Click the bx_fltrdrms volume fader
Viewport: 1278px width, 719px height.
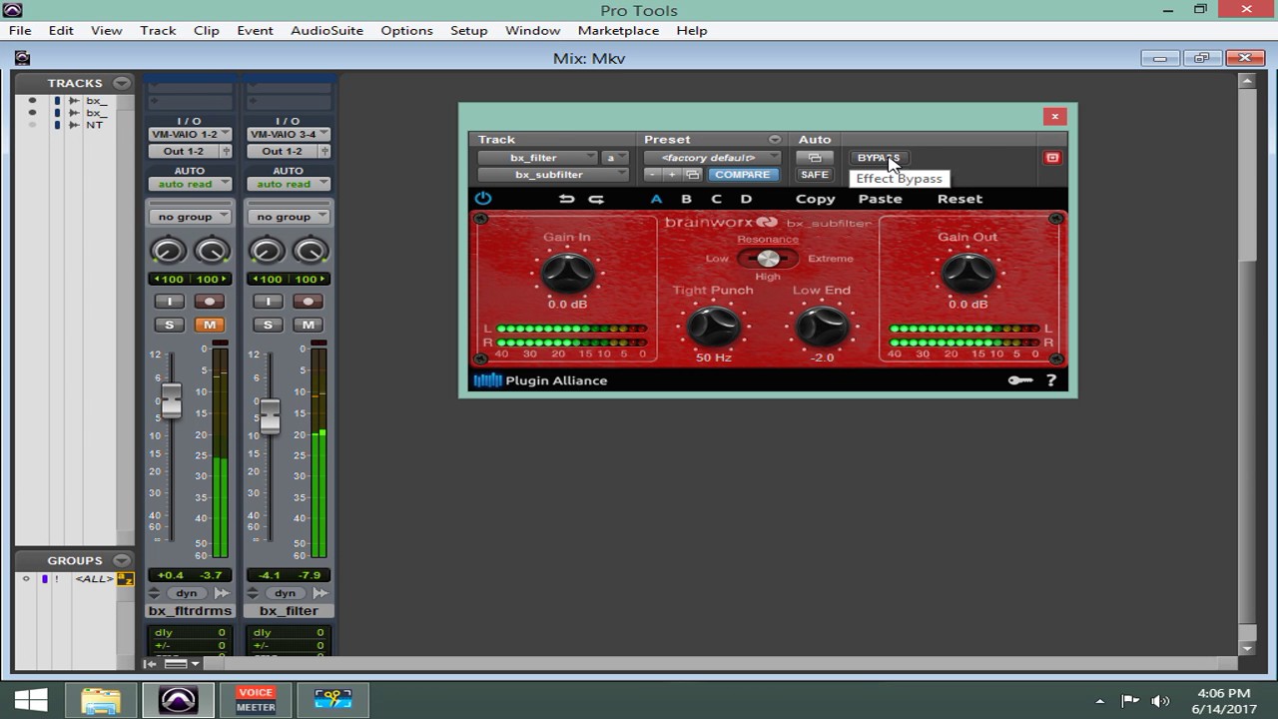click(172, 400)
